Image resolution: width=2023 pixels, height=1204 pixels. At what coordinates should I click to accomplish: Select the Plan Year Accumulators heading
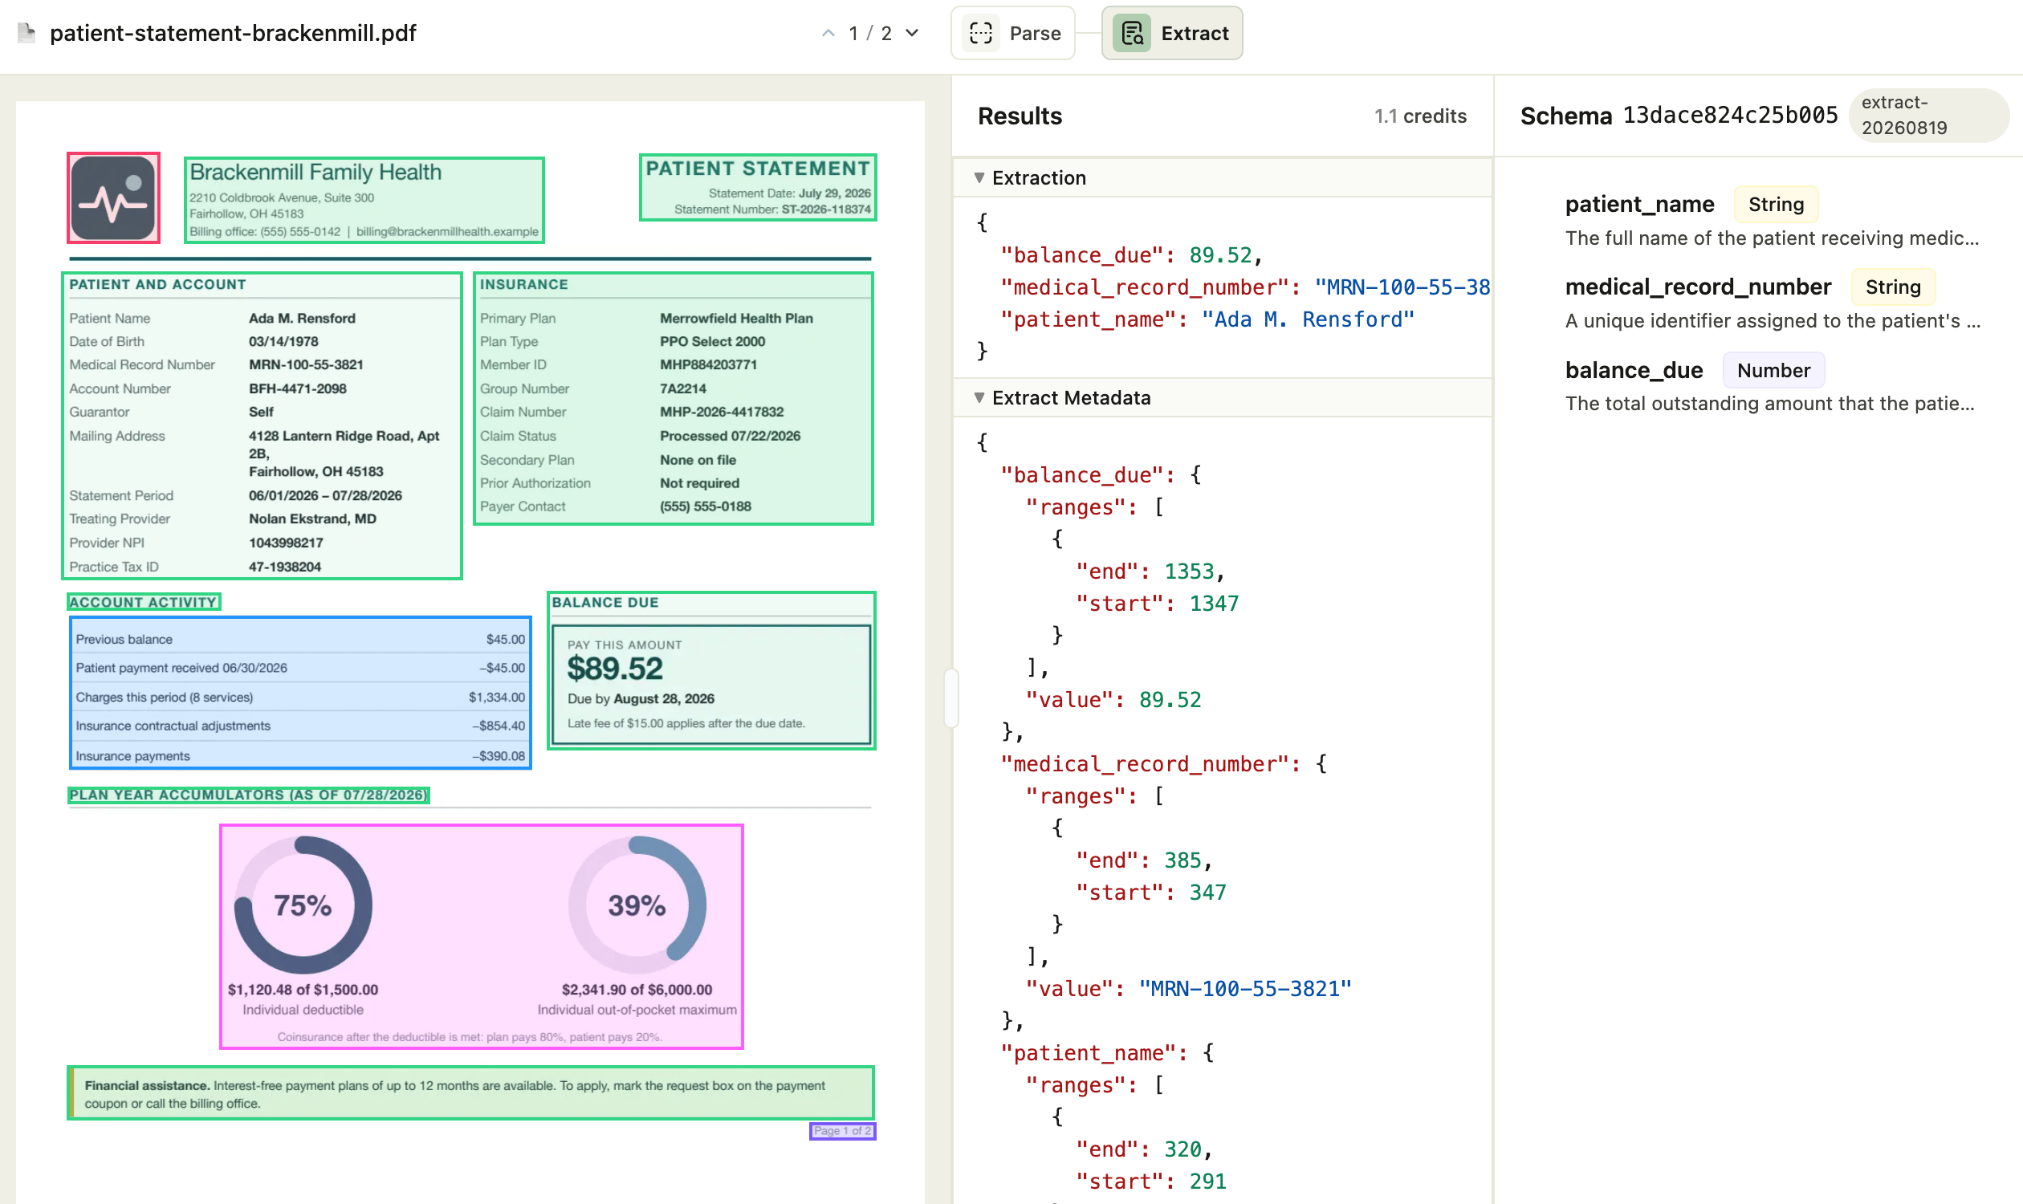click(x=248, y=795)
